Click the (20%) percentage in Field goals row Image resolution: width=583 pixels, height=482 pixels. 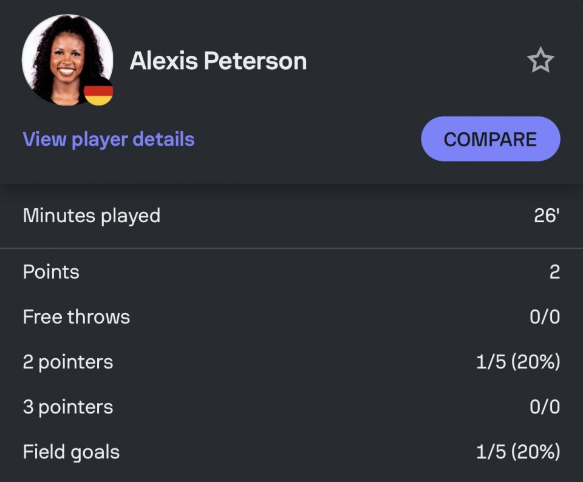click(536, 452)
